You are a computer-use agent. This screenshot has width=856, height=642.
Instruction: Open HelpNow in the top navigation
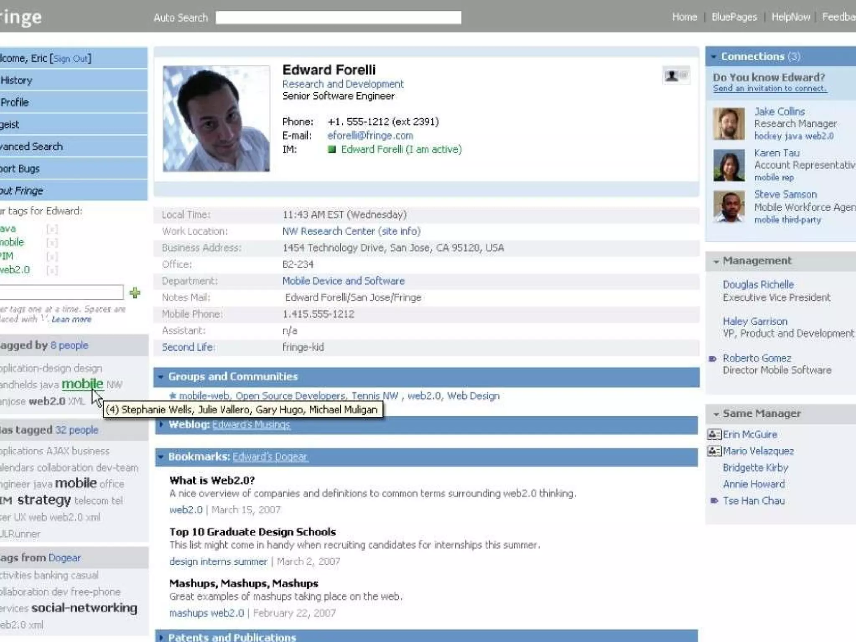(790, 17)
